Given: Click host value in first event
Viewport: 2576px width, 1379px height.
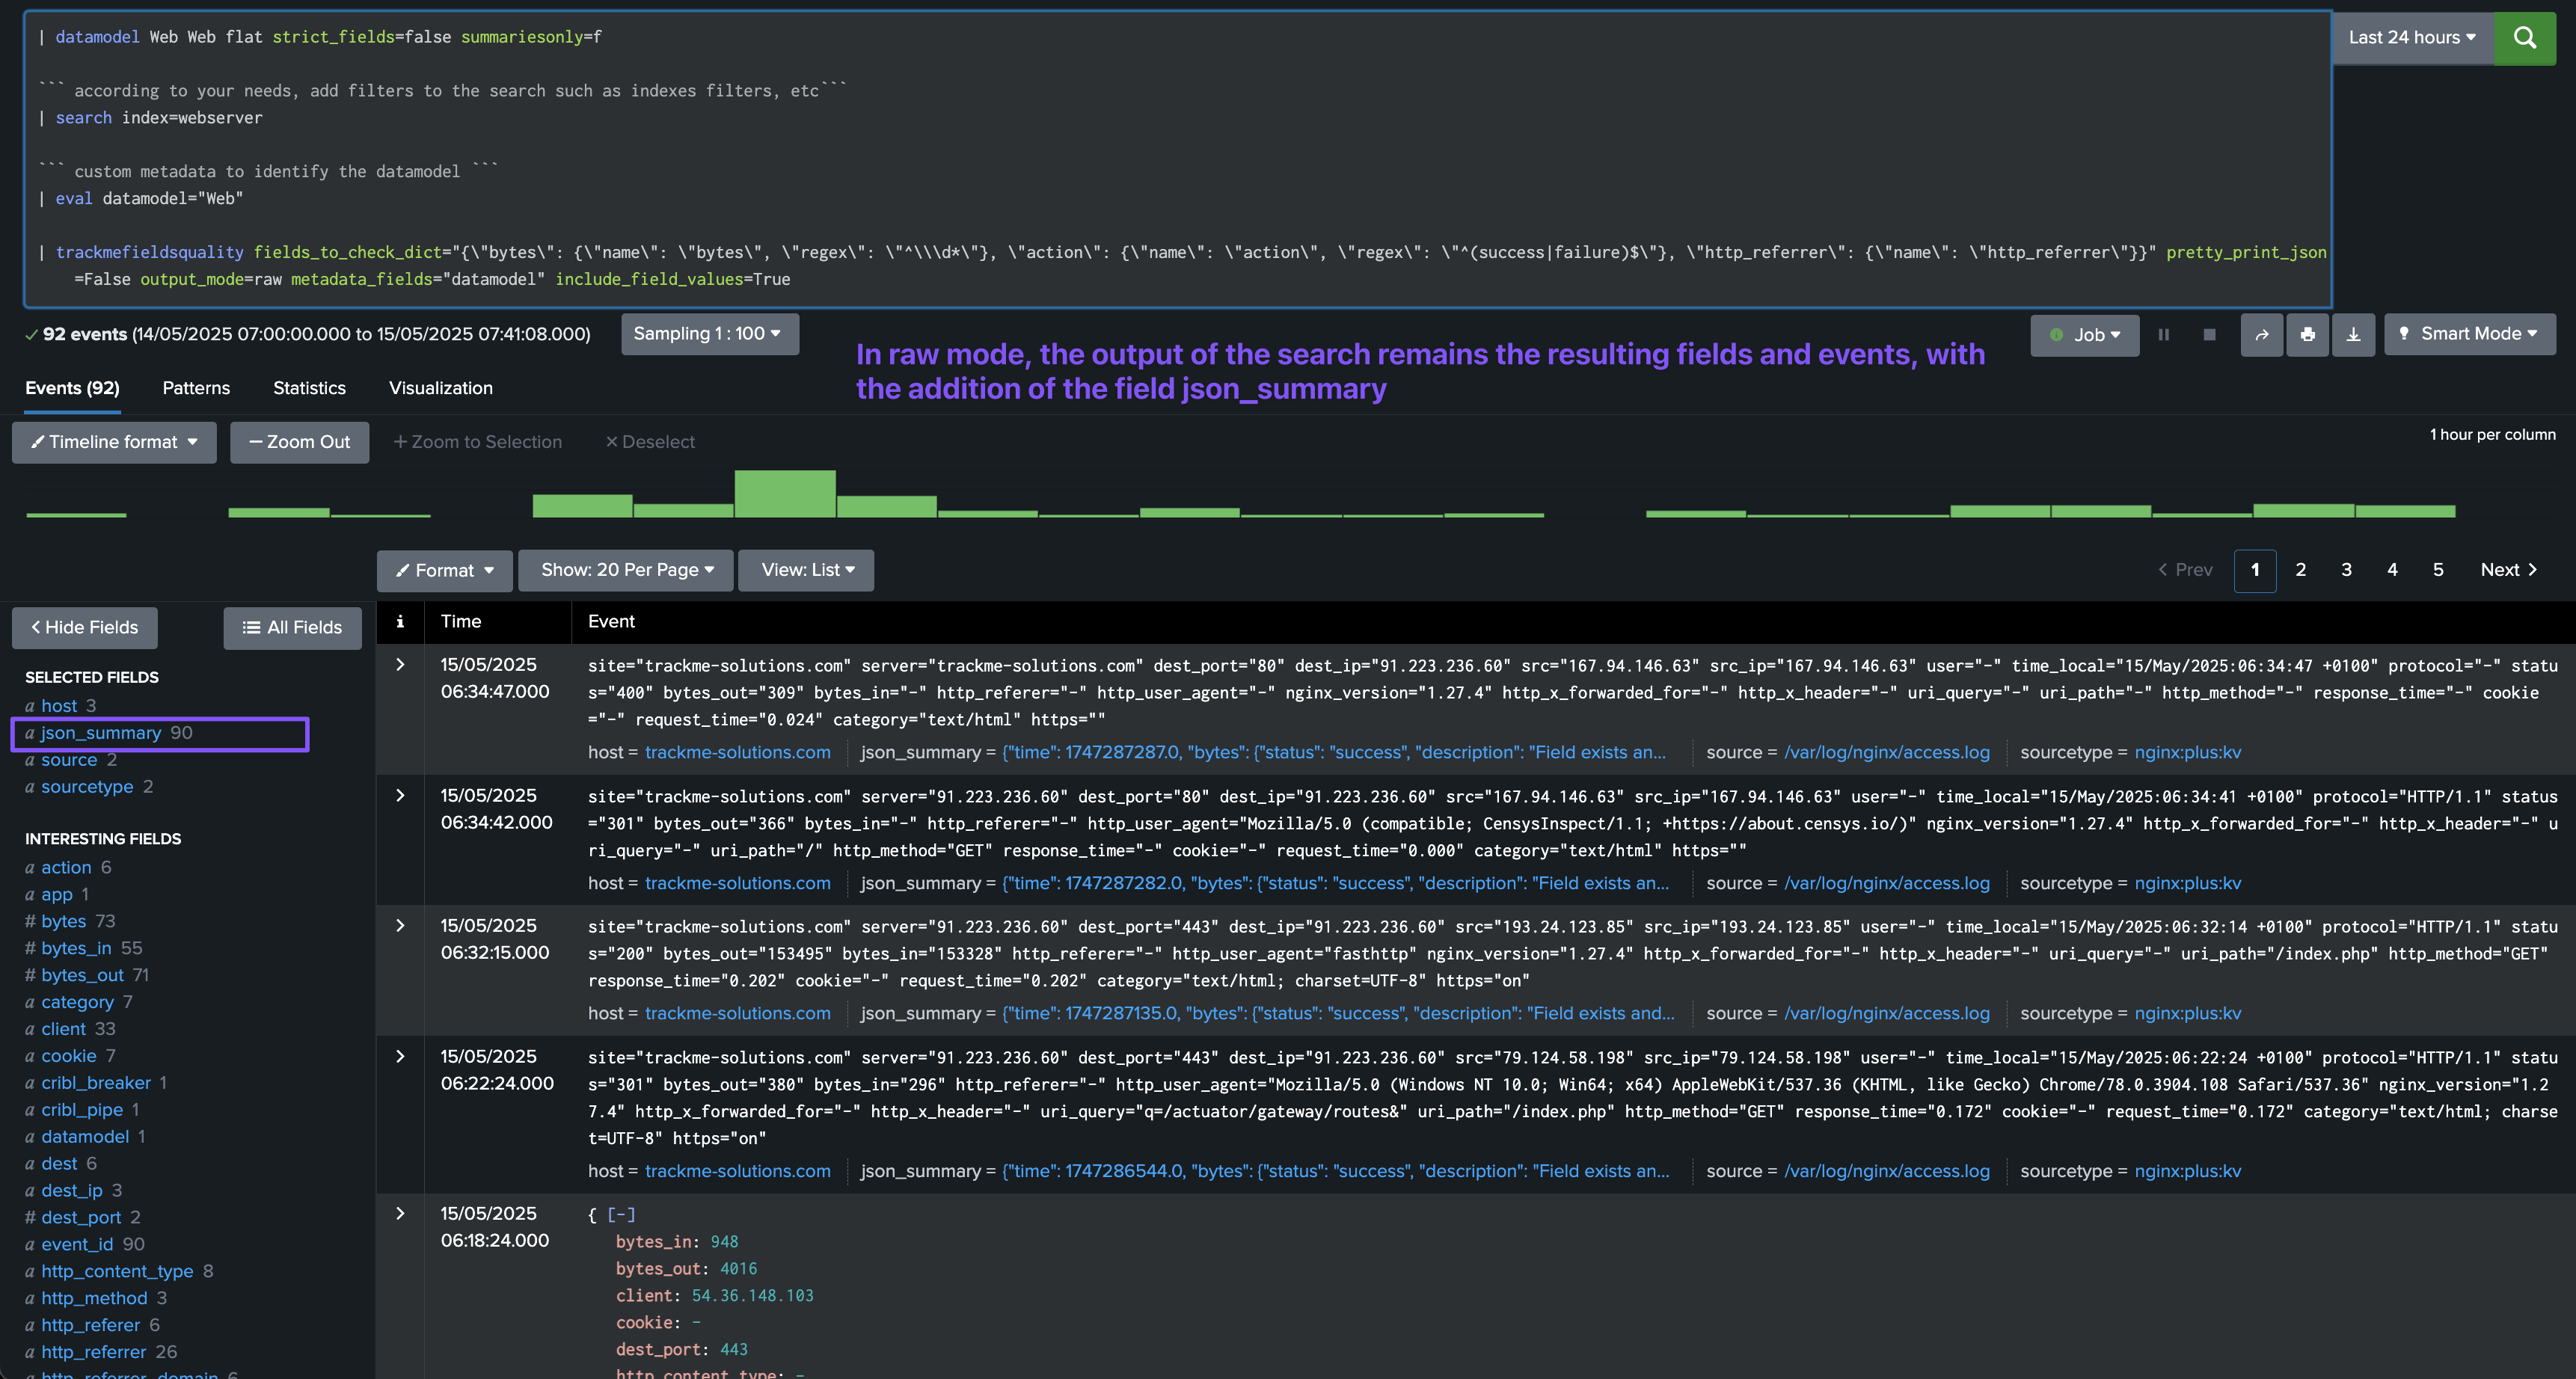Looking at the screenshot, I should [737, 753].
